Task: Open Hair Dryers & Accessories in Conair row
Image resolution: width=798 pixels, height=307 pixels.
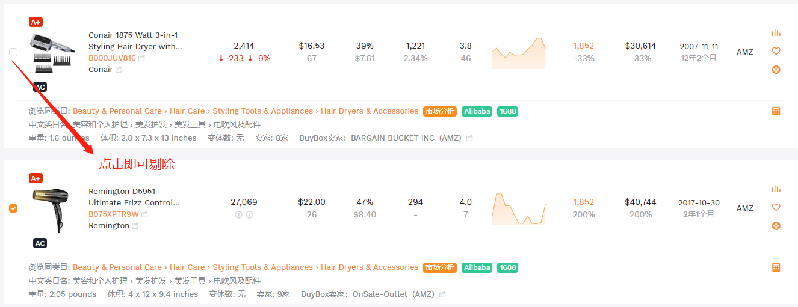Action: click(370, 111)
